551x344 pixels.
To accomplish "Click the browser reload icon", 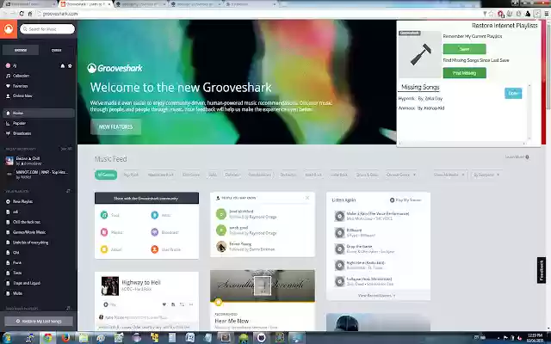I will tap(22, 14).
